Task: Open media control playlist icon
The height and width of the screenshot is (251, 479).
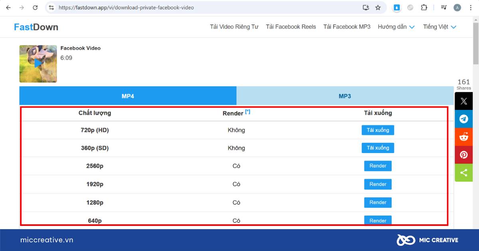Action: tap(444, 8)
